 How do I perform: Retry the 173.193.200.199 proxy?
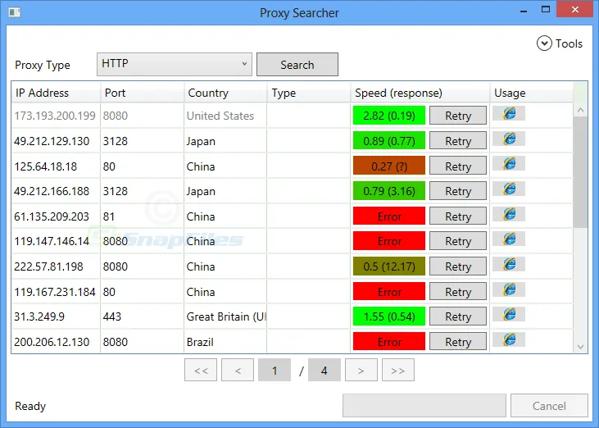[458, 116]
